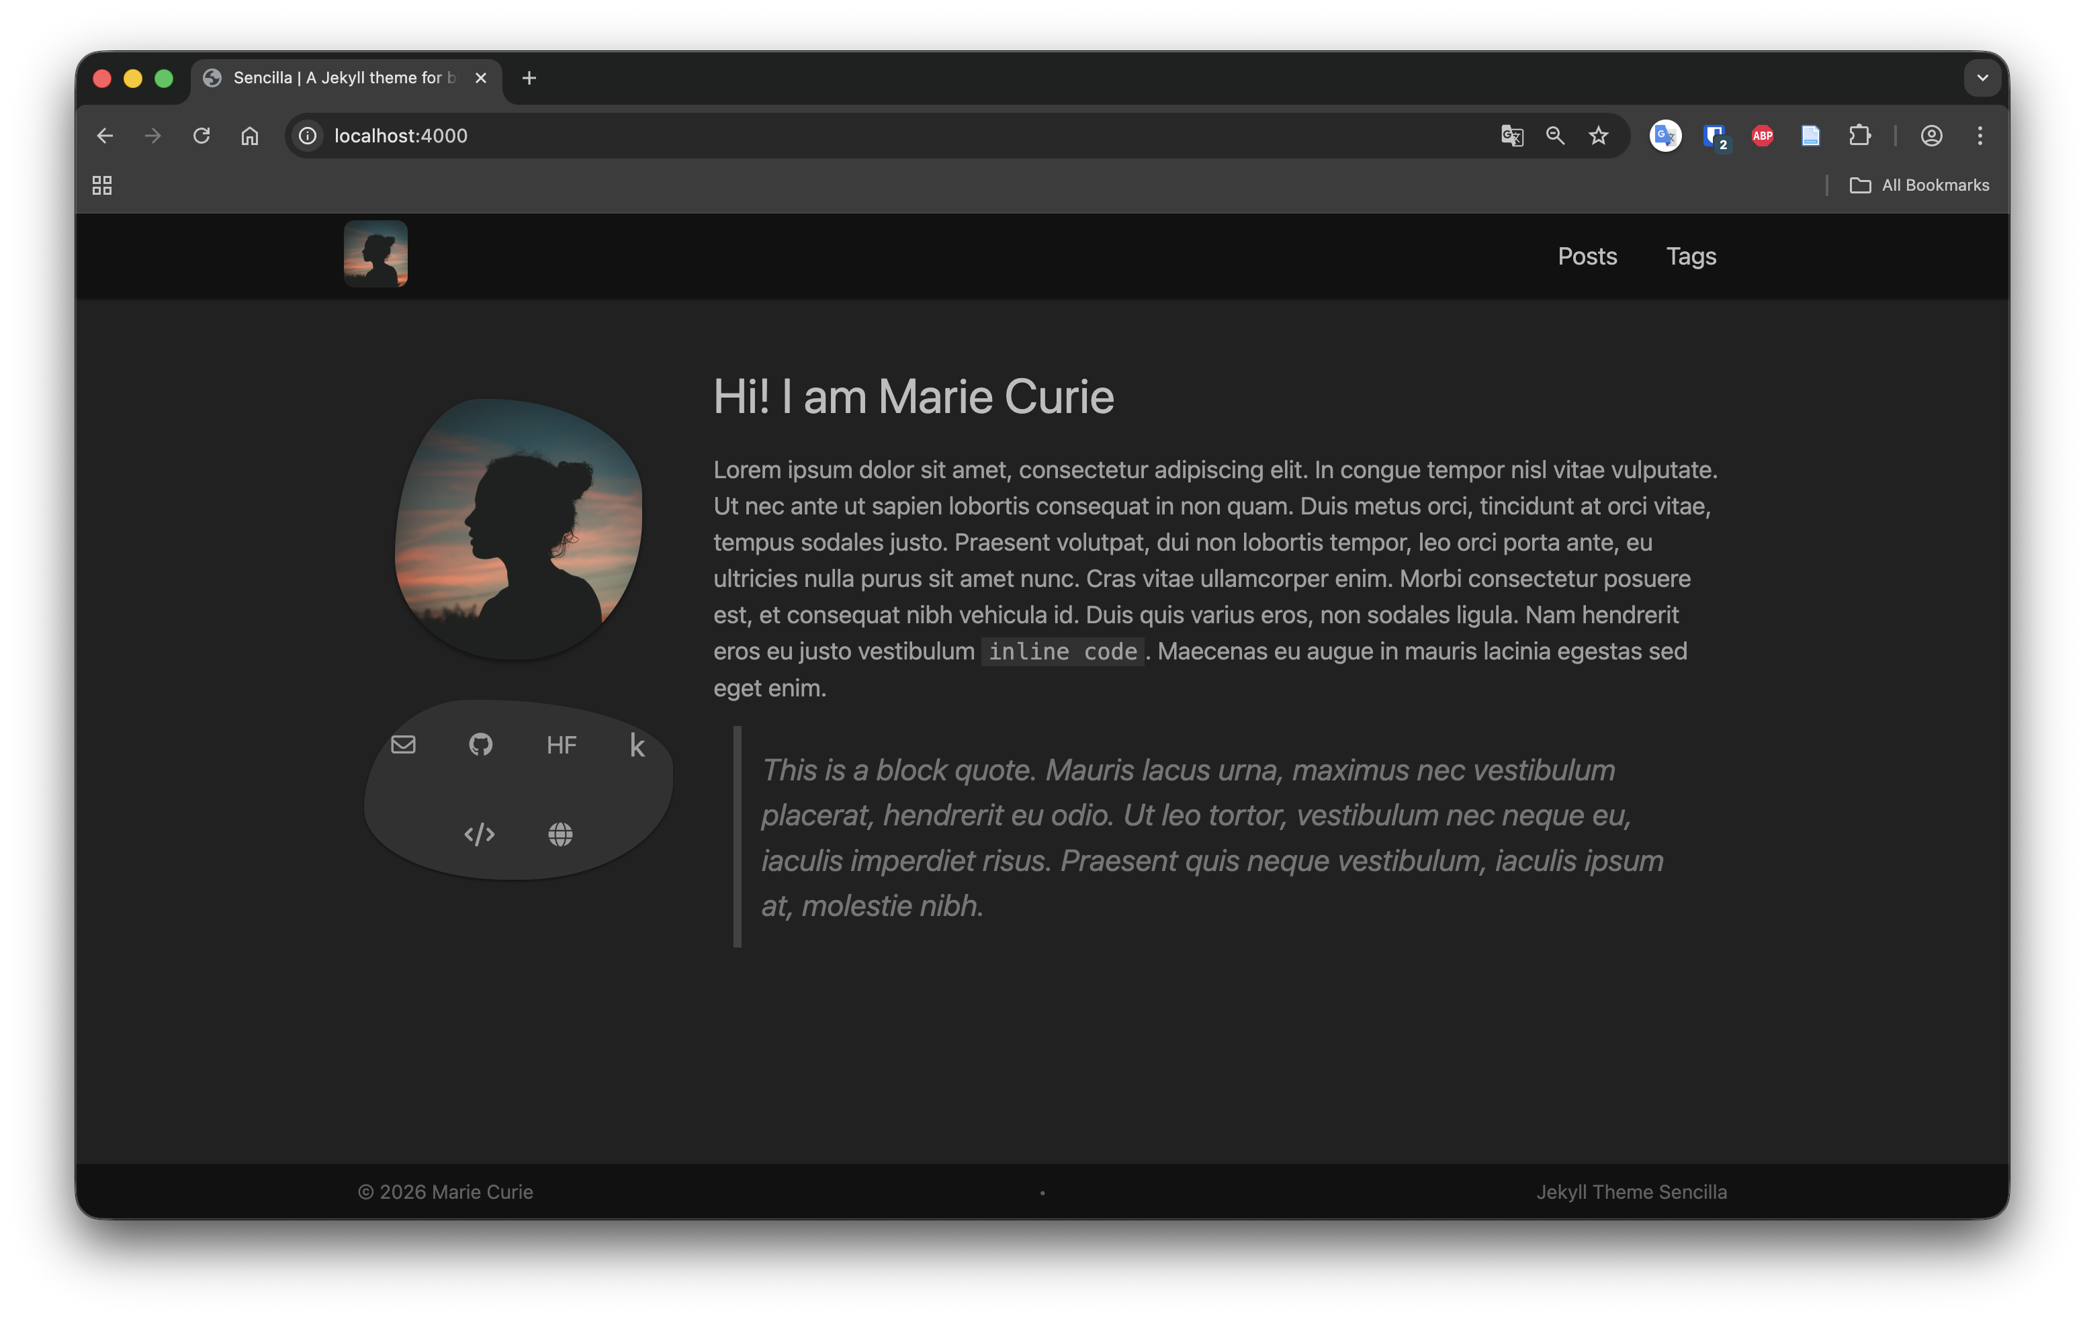This screenshot has height=1319, width=2085.
Task: Open the Adblock Plus extension
Action: (x=1762, y=136)
